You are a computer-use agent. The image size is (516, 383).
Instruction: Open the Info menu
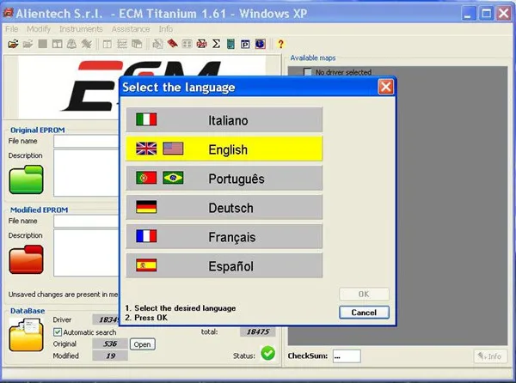[165, 29]
